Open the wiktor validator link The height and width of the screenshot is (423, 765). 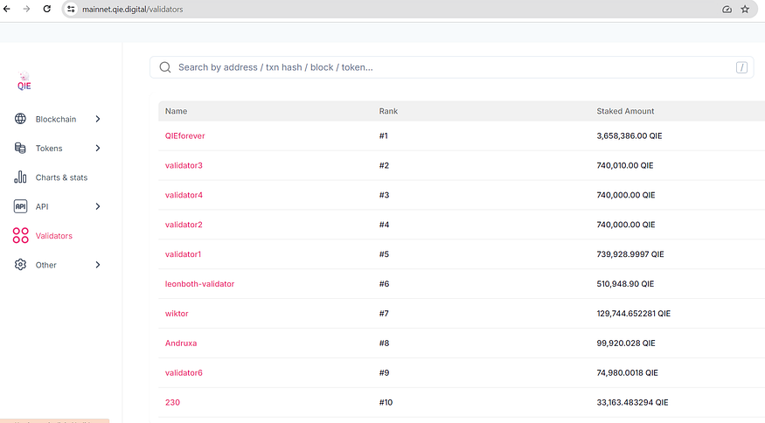(x=177, y=313)
